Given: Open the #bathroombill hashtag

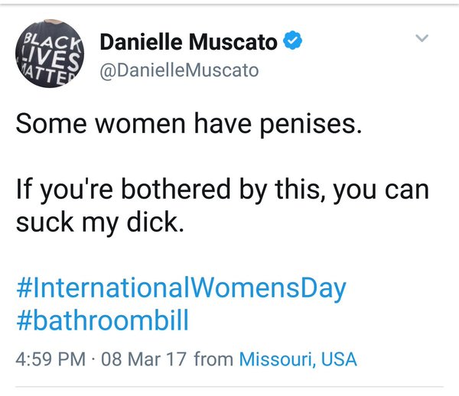Looking at the screenshot, I should click(x=102, y=320).
